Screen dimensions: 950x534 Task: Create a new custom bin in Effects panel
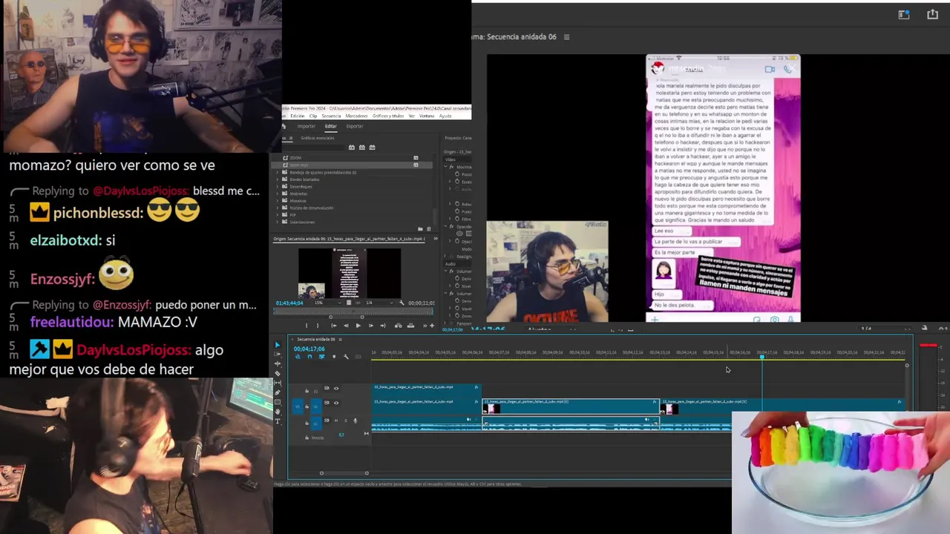tap(420, 229)
